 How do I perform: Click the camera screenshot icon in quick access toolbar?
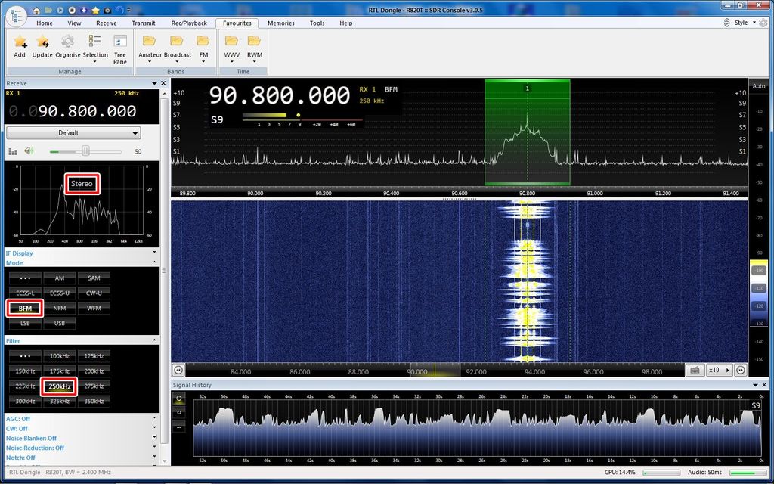pos(107,10)
